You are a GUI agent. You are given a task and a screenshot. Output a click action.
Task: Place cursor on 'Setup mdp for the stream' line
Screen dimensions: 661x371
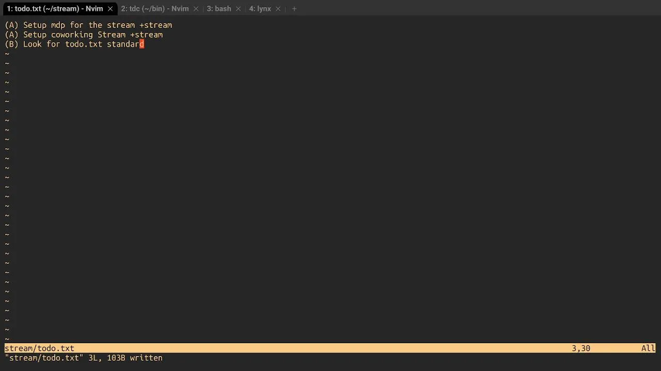click(x=88, y=25)
